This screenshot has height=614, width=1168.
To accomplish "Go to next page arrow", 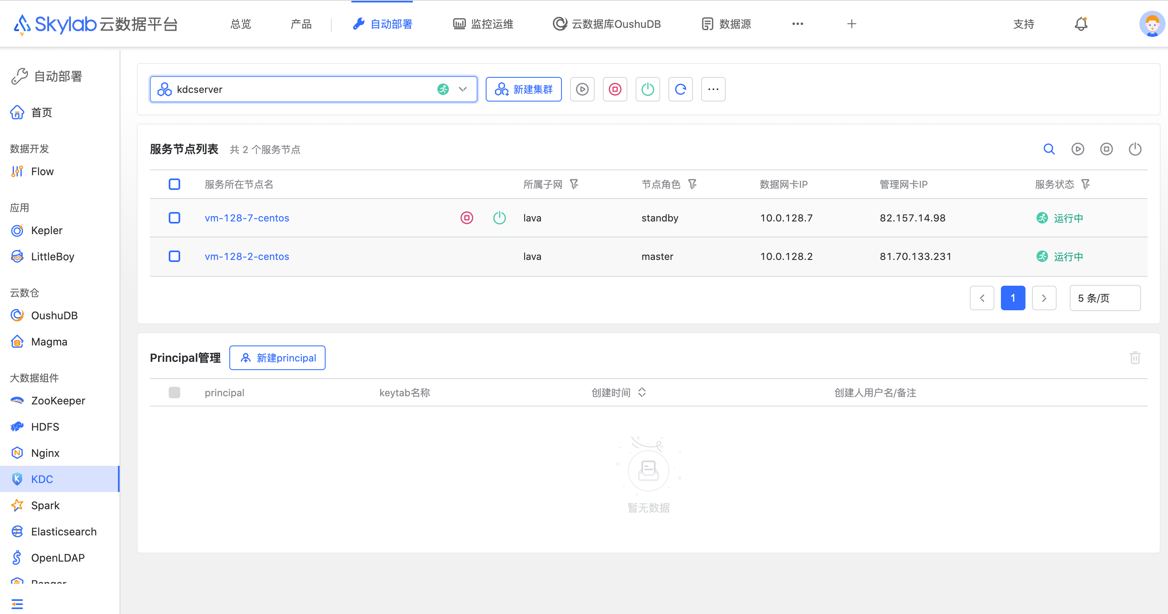I will 1044,298.
